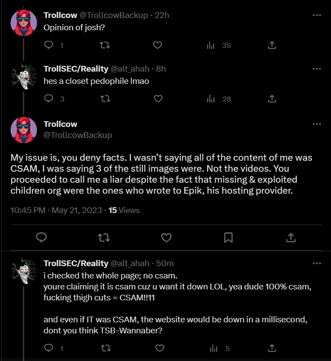The image size is (331, 361).
Task: Open replies on the 8h TrollSEC tweet
Action: click(x=49, y=99)
